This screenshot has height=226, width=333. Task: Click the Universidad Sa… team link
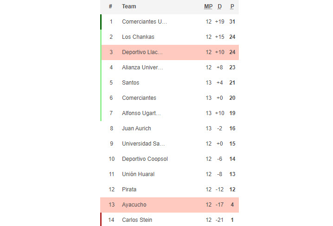[x=143, y=144]
